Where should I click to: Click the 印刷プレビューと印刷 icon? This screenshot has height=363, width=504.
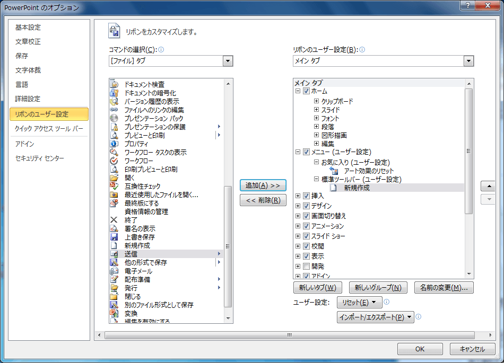[x=114, y=169]
